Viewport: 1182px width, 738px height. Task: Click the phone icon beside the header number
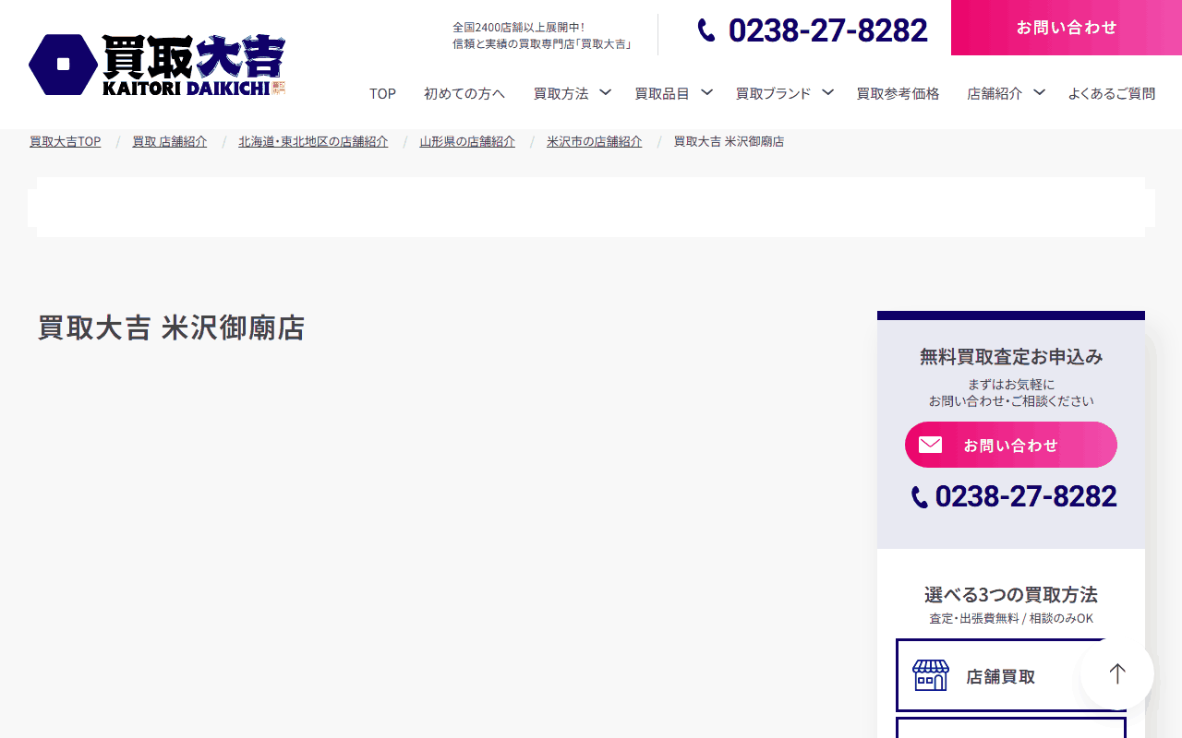pyautogui.click(x=706, y=30)
